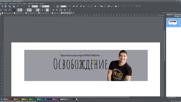The height and width of the screenshot is (102, 181).
Task: Open the Правка menu
Action: (6, 4)
